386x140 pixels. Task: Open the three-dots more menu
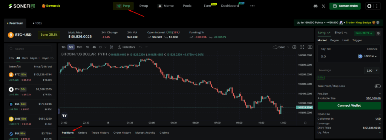click(252, 6)
